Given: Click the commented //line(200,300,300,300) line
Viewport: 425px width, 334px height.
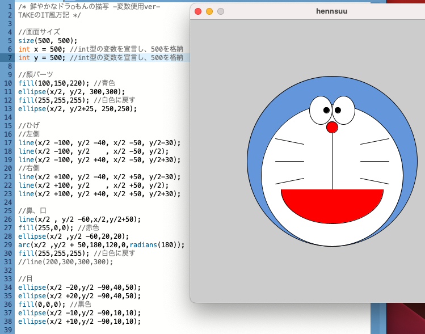Looking at the screenshot, I should pyautogui.click(x=66, y=262).
